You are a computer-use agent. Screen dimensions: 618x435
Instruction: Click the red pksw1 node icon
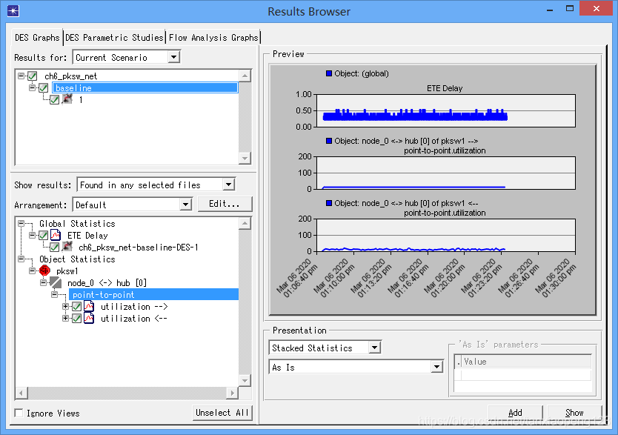44,270
